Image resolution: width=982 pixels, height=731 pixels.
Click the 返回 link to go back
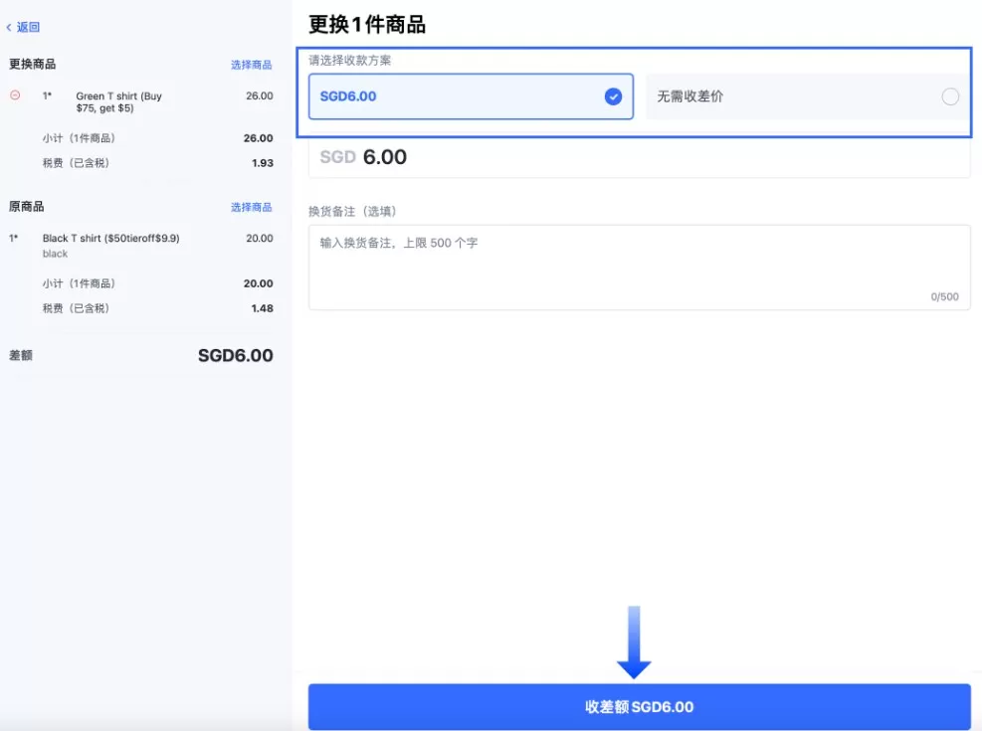pyautogui.click(x=24, y=27)
